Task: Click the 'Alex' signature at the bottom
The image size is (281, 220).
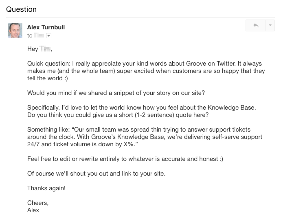Action: coord(33,210)
